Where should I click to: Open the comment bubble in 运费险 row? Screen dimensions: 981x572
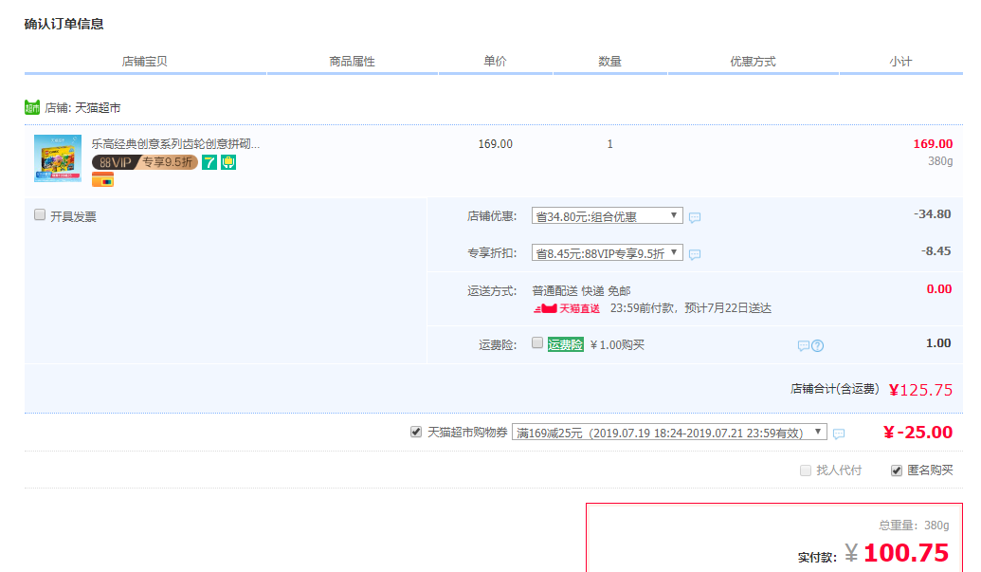coord(804,345)
